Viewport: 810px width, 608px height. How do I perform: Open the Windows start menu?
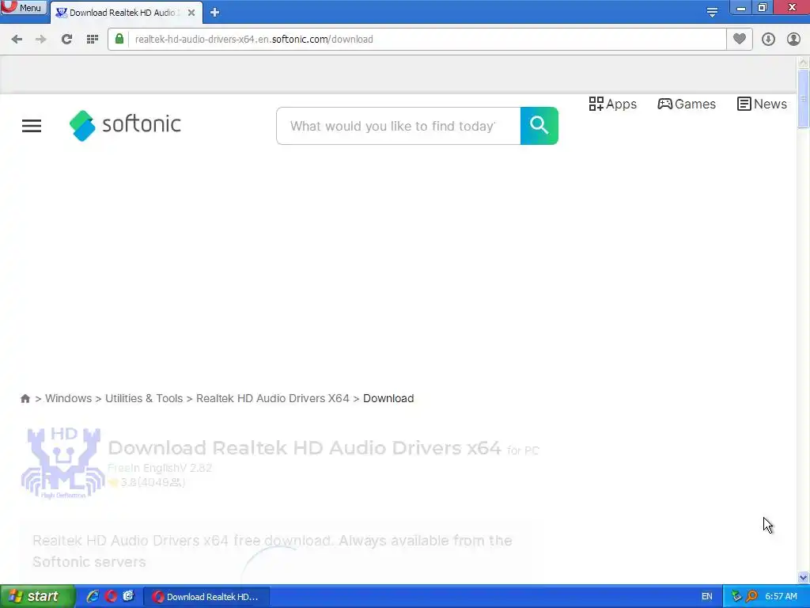pyautogui.click(x=37, y=597)
